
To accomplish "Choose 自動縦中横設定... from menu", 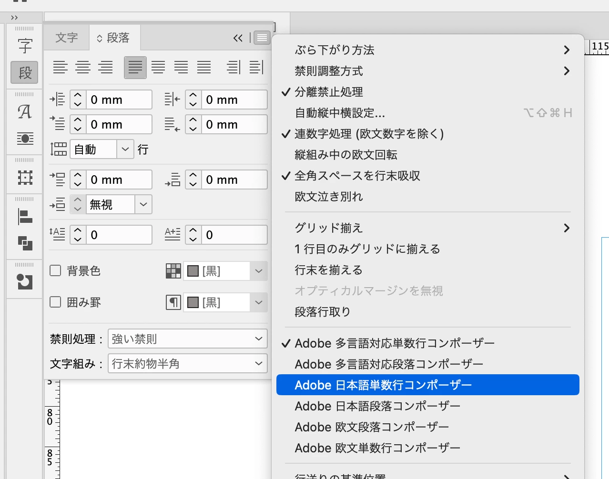I will point(428,113).
